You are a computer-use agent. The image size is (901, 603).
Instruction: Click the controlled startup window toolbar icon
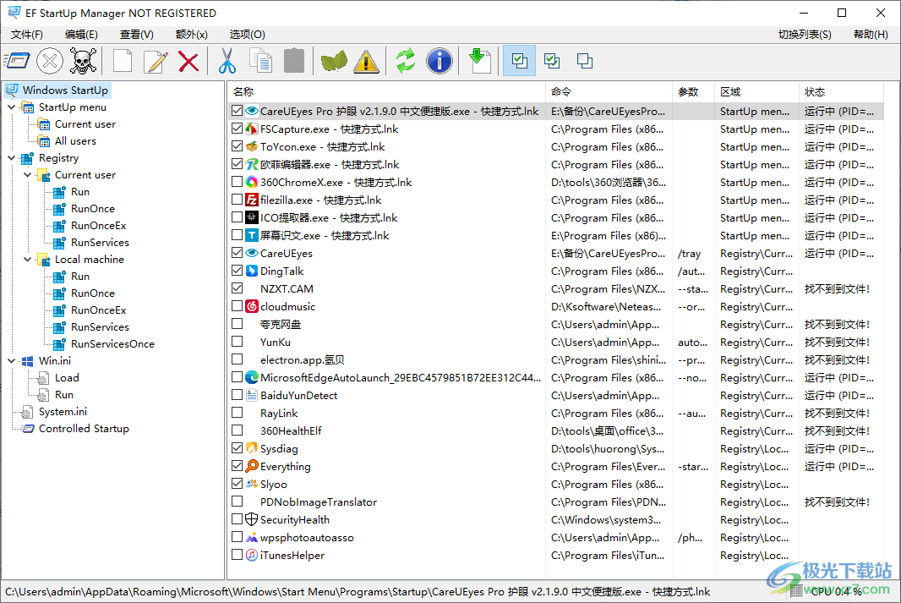coord(17,61)
